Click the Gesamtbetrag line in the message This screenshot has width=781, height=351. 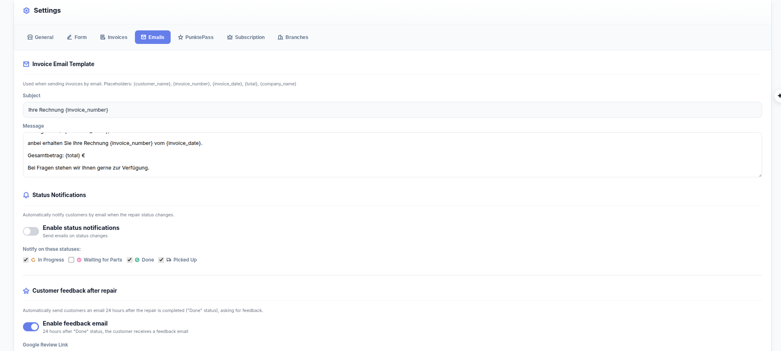[56, 156]
